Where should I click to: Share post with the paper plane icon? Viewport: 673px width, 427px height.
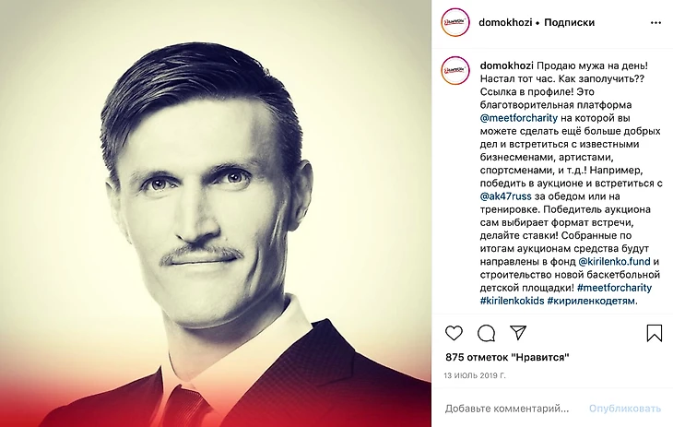coord(518,333)
